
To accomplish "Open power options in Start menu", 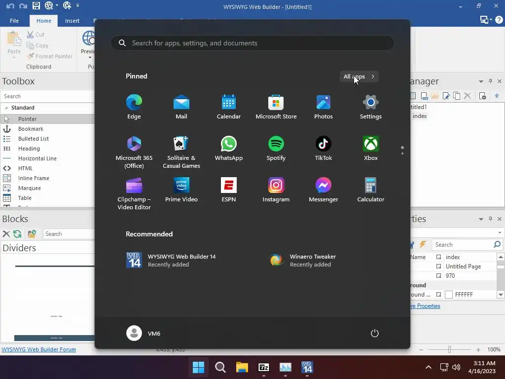I will 375,333.
